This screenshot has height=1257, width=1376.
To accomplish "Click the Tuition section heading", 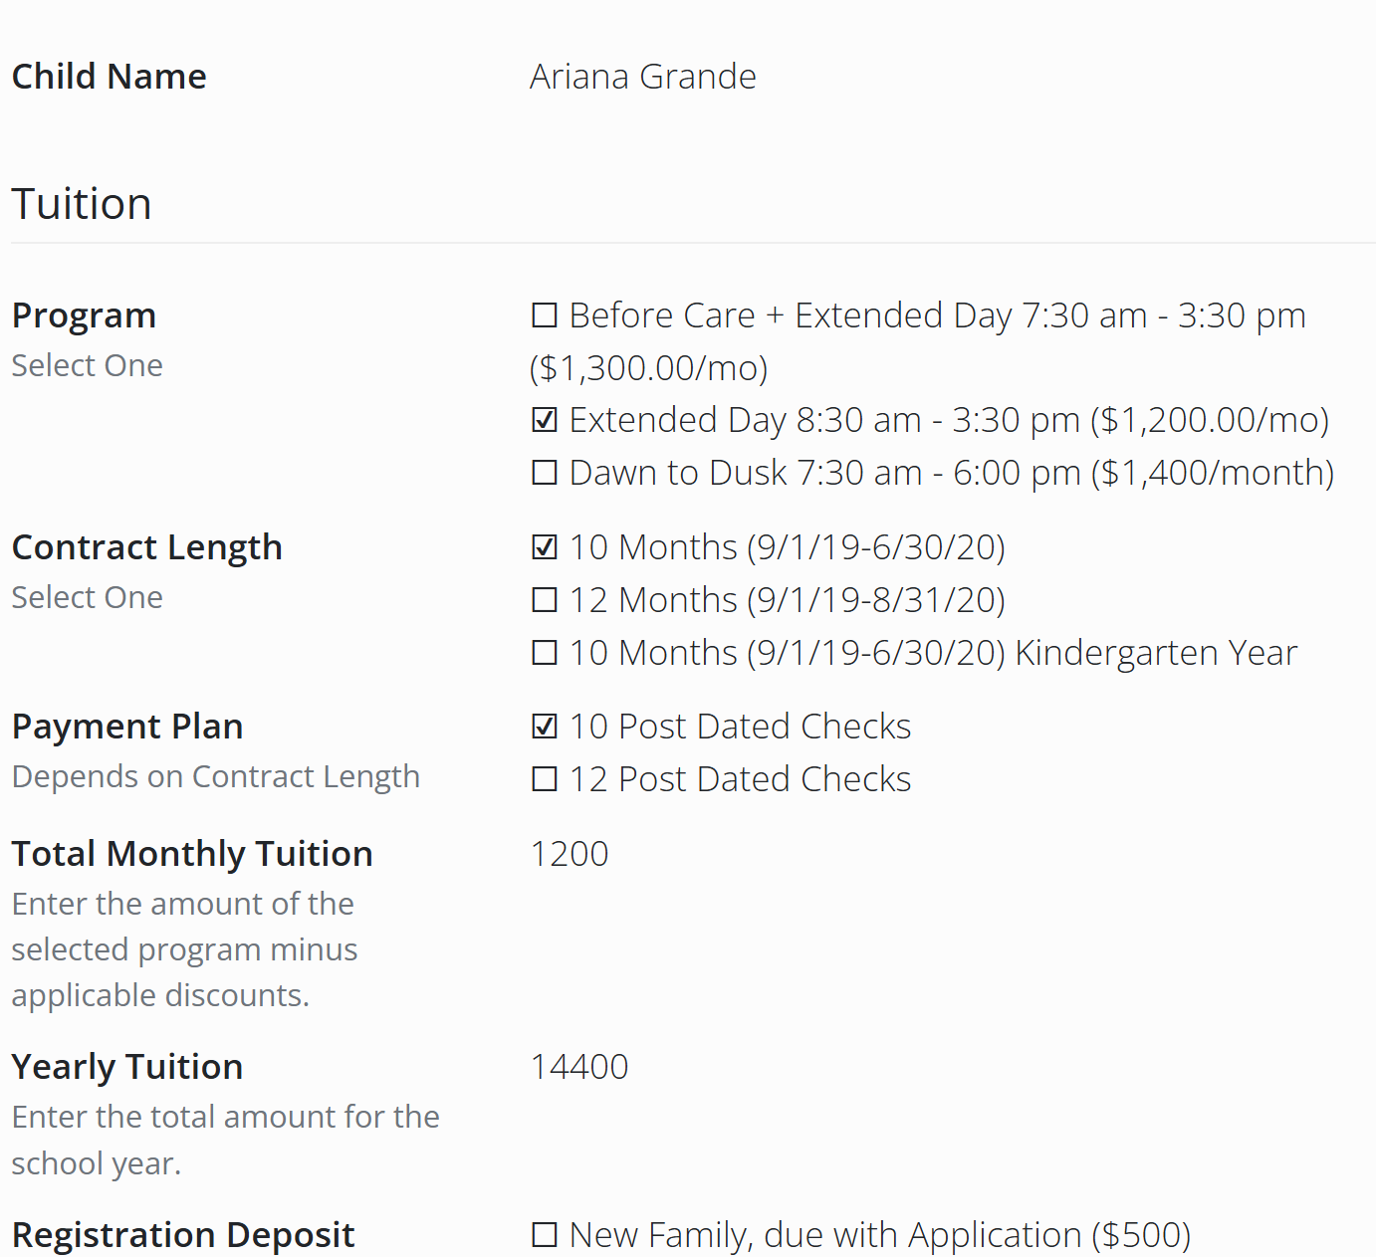I will tap(82, 204).
